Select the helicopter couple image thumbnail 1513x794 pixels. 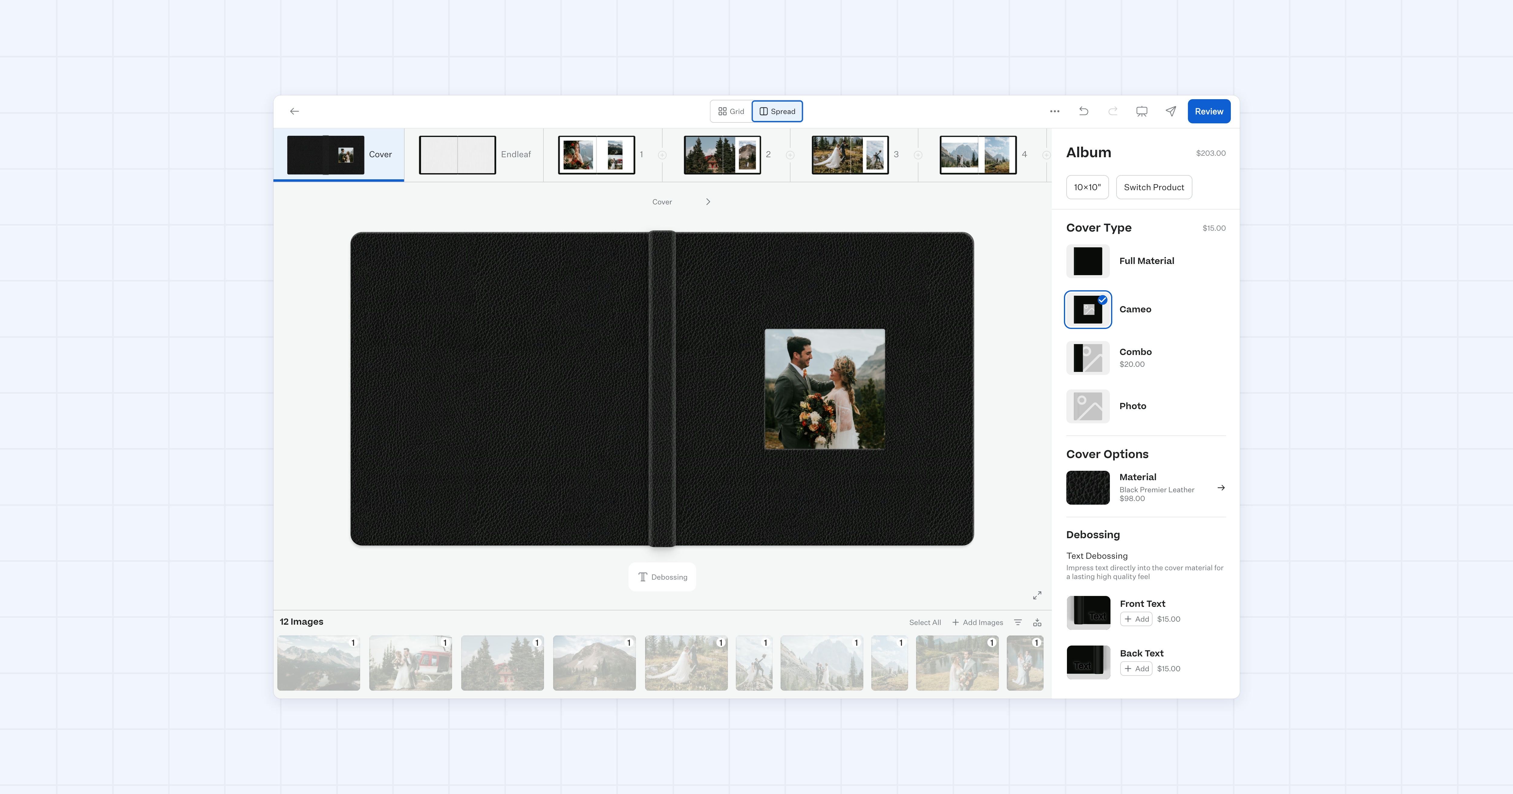click(x=410, y=662)
